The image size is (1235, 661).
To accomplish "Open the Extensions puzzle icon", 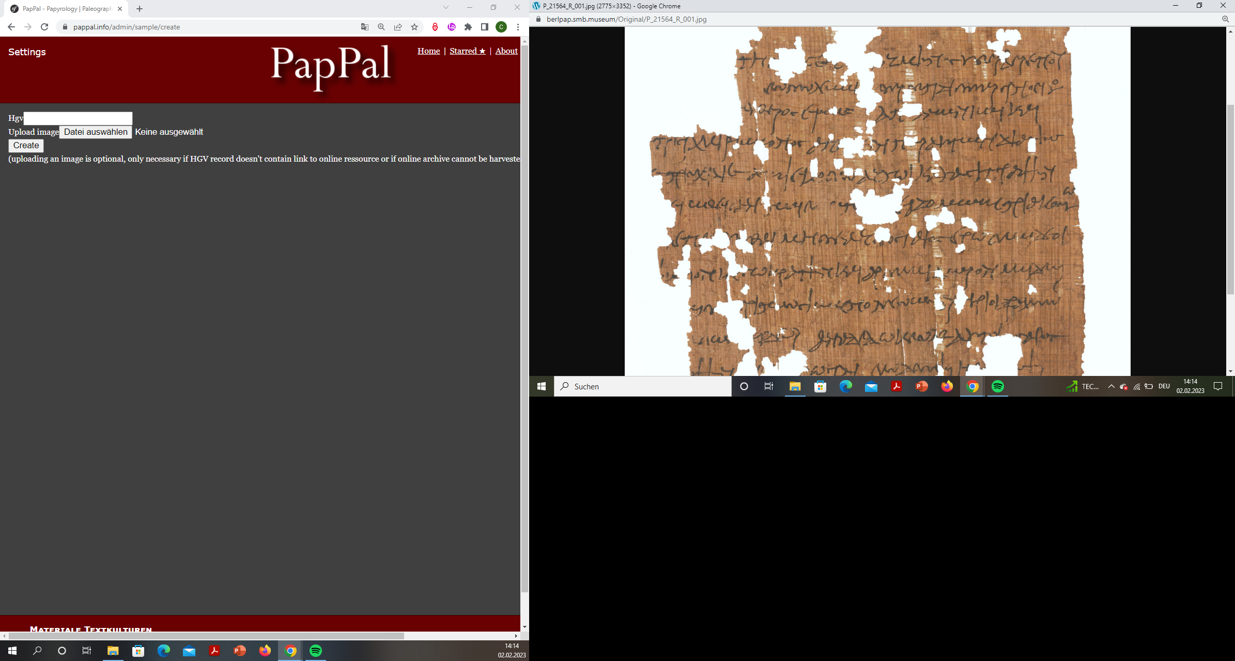I will click(468, 27).
